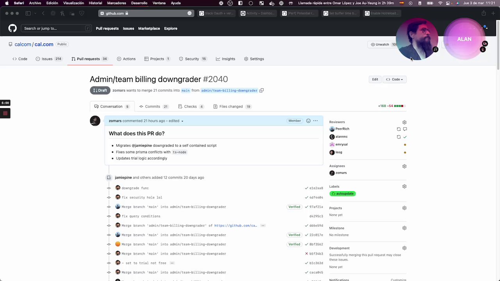Open Safari's Historial menu
The width and height of the screenshot is (500, 281).
pyautogui.click(x=95, y=3)
